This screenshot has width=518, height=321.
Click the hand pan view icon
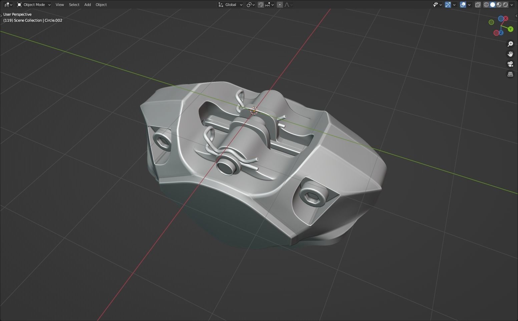pos(510,54)
